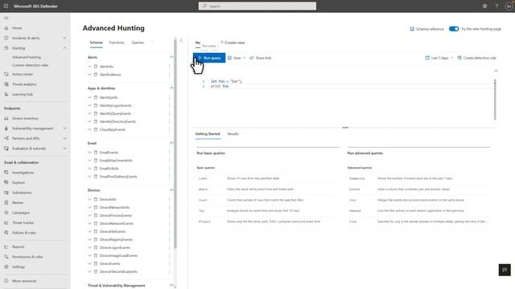Viewport: 515px width, 289px height.
Task: Select the DeviceProcessEvents table
Action: pyautogui.click(x=116, y=215)
